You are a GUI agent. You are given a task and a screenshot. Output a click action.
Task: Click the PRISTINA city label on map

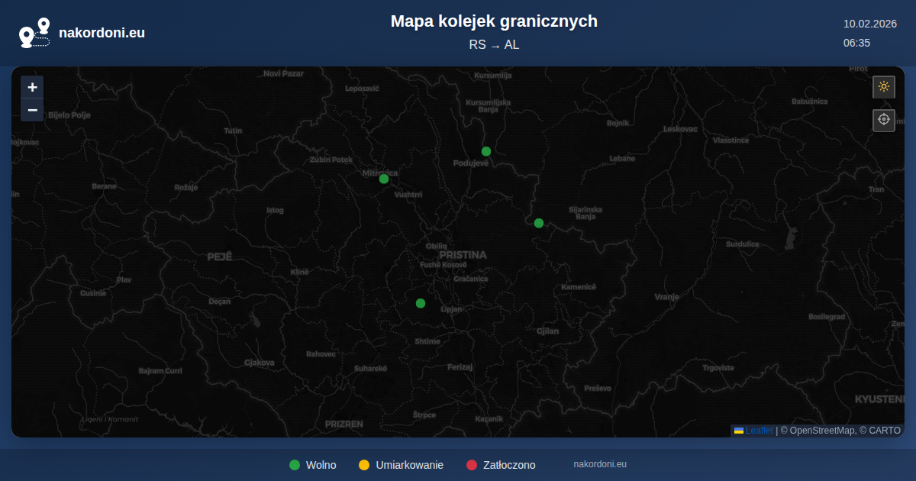point(463,255)
